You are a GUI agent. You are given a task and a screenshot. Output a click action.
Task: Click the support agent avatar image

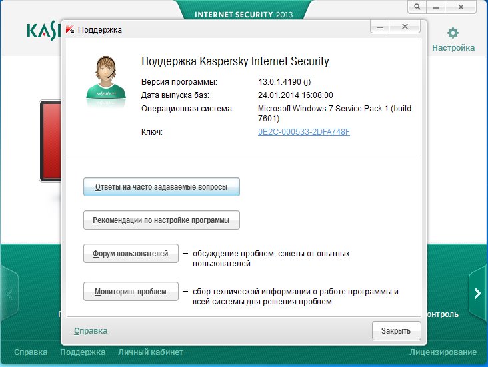[106, 81]
